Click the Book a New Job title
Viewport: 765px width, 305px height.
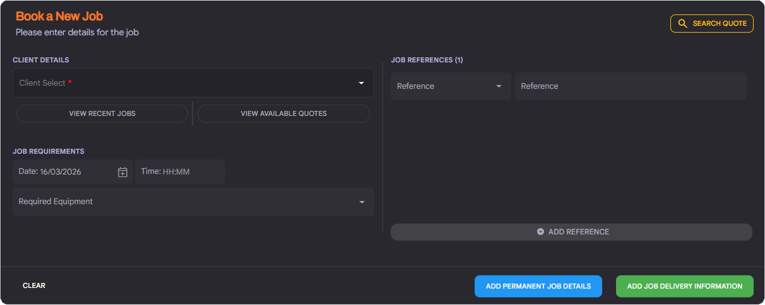tap(59, 16)
